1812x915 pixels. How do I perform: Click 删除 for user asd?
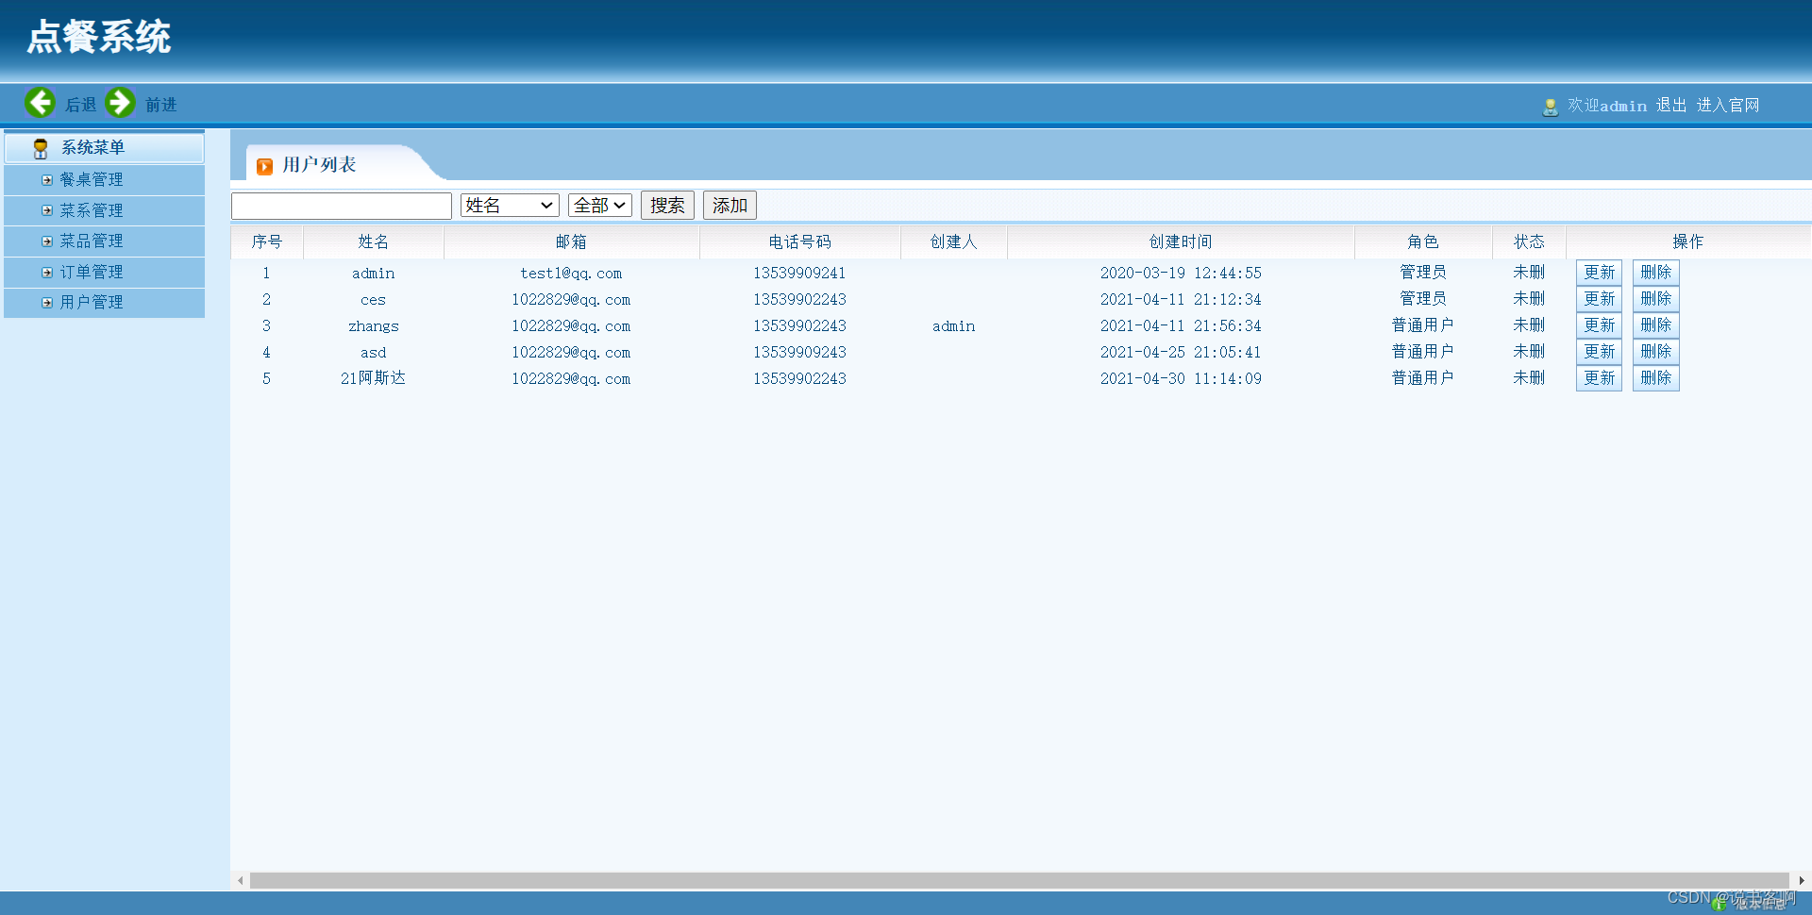pyautogui.click(x=1655, y=352)
